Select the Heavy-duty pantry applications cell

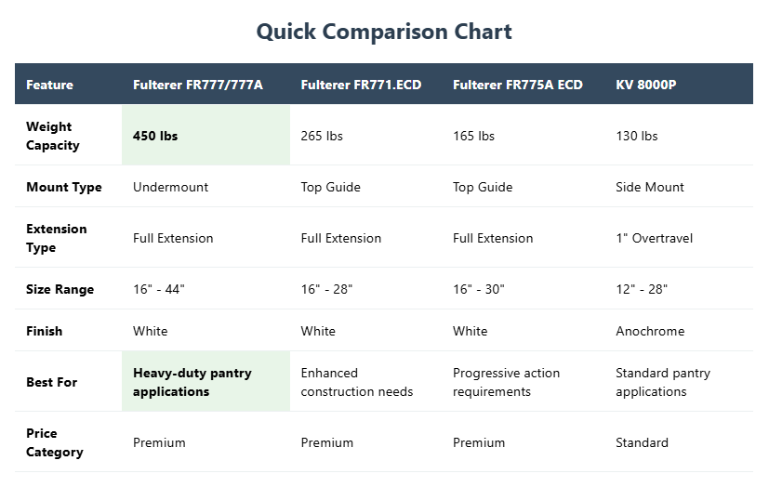click(192, 382)
